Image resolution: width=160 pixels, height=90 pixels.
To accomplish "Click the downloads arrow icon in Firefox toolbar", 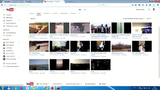I will pos(143,5).
